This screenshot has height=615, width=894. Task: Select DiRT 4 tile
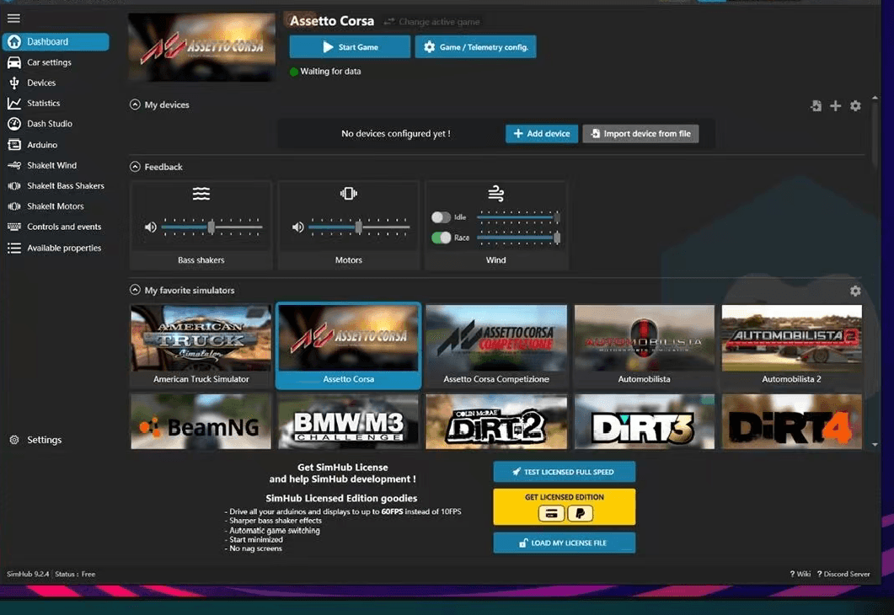(x=791, y=422)
